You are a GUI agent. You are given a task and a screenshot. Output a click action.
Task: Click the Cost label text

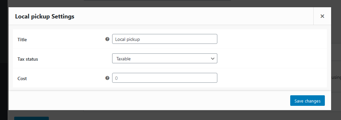tap(22, 79)
